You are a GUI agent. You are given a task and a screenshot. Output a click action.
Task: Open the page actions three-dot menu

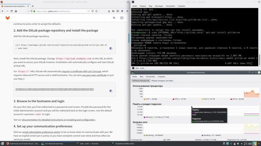click(x=88, y=11)
